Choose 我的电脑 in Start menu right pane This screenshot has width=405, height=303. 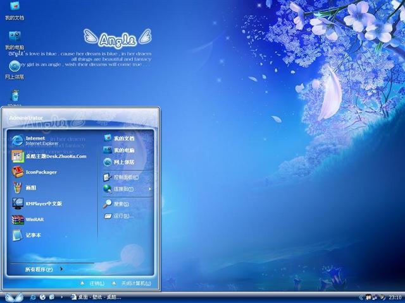point(123,150)
